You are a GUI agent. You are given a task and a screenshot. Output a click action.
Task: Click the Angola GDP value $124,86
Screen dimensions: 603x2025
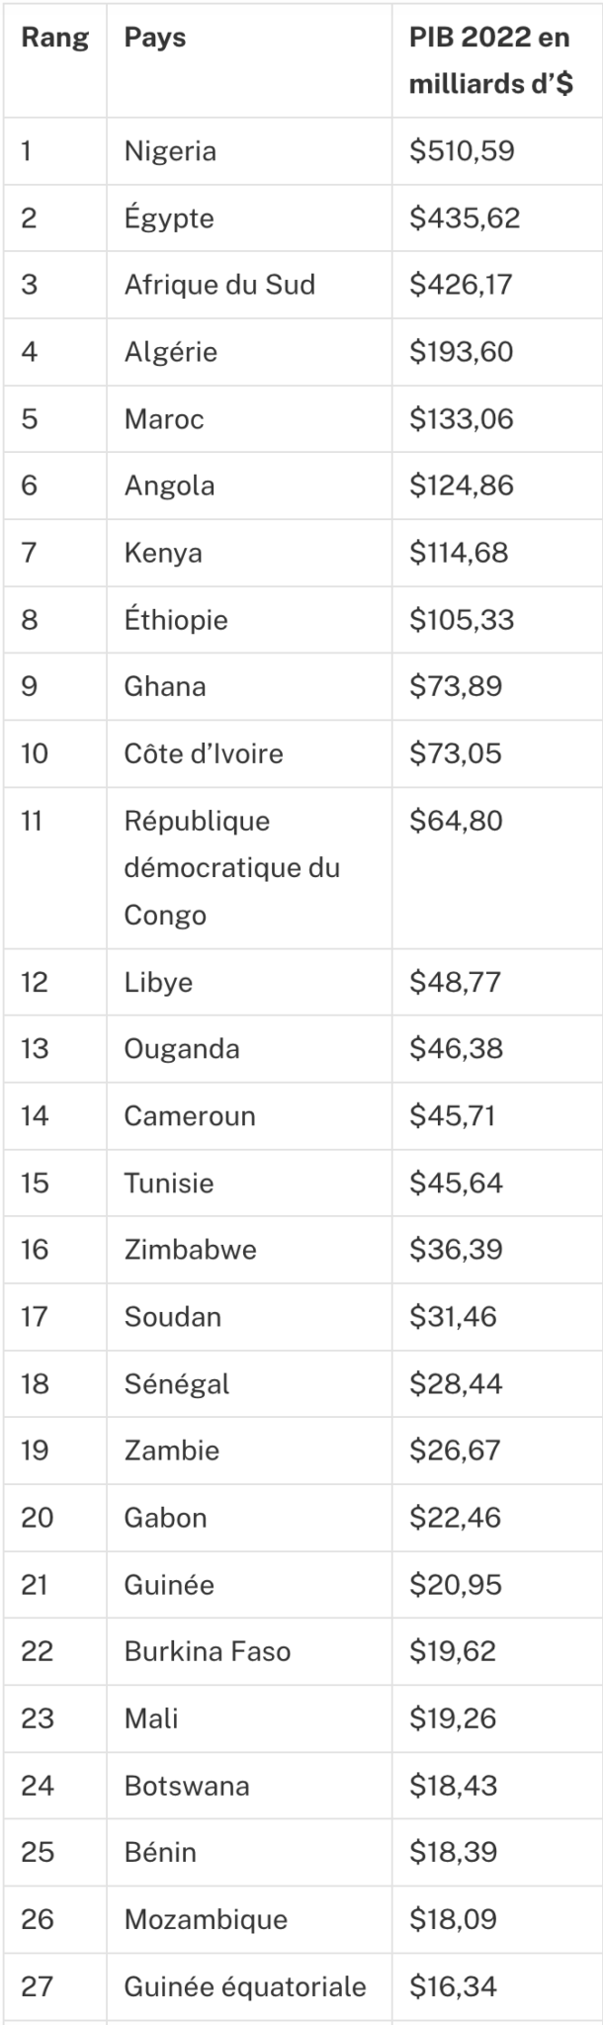[462, 485]
